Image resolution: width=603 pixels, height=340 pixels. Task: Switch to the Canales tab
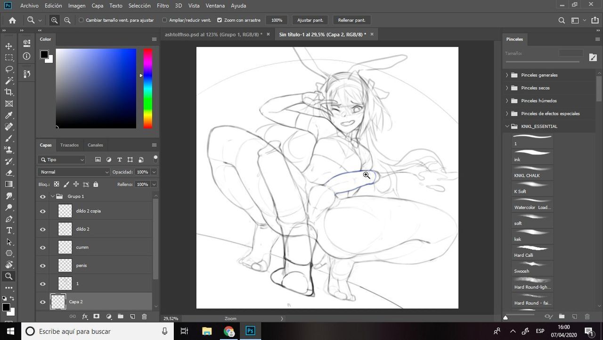(x=95, y=145)
